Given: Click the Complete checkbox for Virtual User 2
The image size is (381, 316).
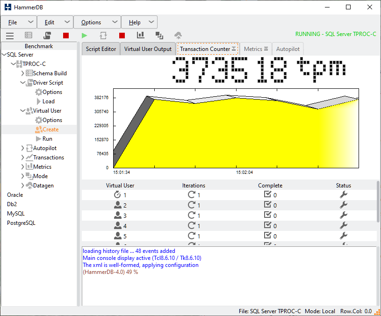Looking at the screenshot, I should click(x=267, y=205).
